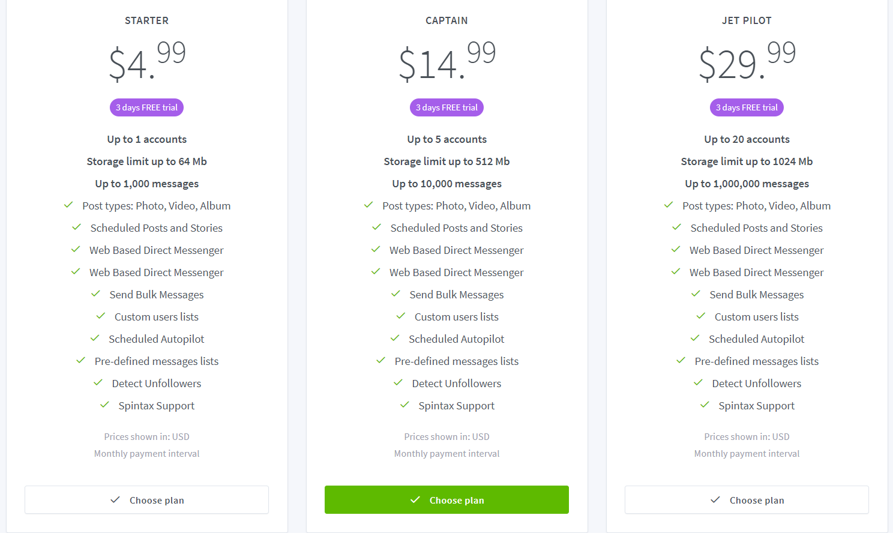This screenshot has height=533, width=893.
Task: Choose the Starter plan
Action: (146, 500)
